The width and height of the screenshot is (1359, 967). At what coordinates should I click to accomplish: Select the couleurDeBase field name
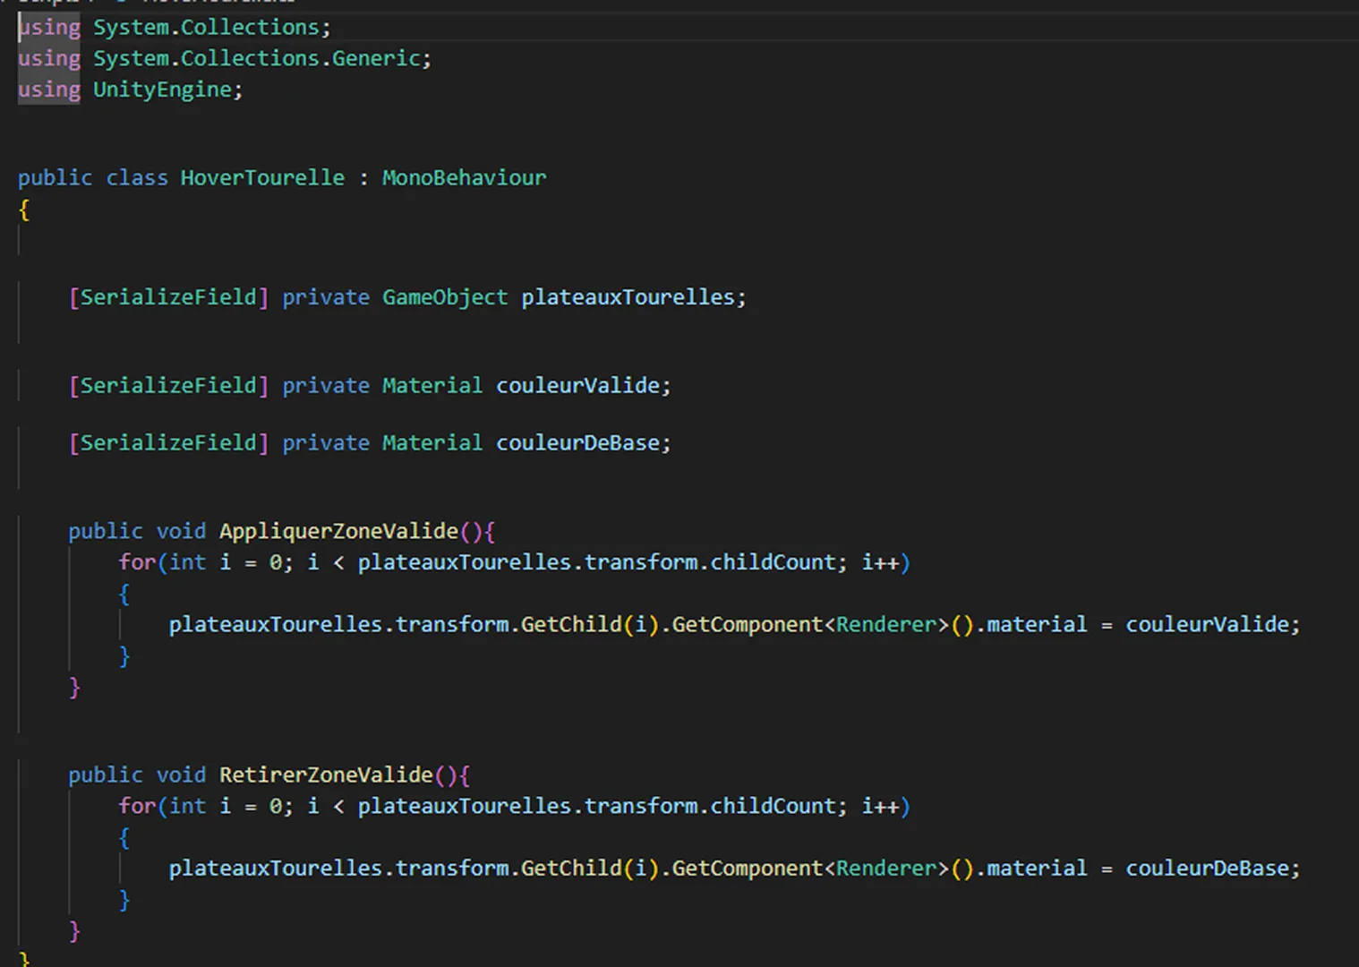[578, 442]
